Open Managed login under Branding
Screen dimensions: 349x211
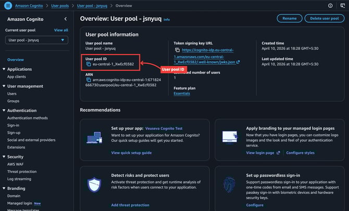20,203
